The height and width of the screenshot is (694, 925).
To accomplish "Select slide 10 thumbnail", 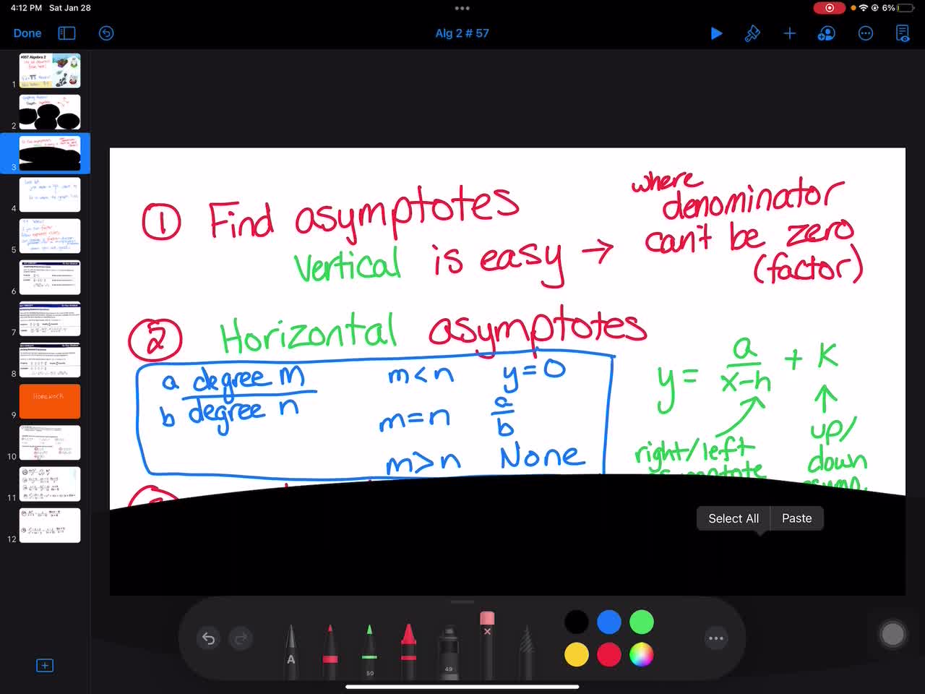I will pyautogui.click(x=50, y=442).
